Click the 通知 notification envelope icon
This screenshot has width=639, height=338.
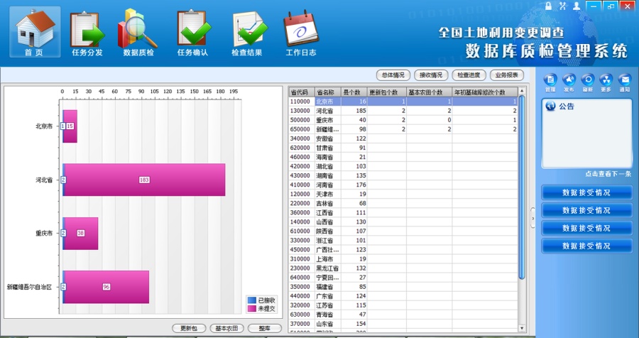point(624,83)
